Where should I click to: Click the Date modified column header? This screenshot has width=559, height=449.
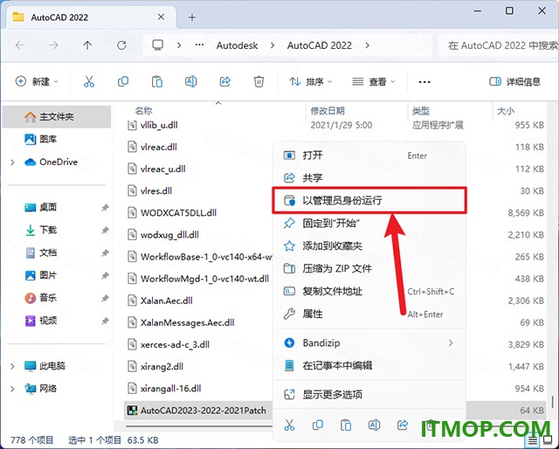[x=328, y=111]
